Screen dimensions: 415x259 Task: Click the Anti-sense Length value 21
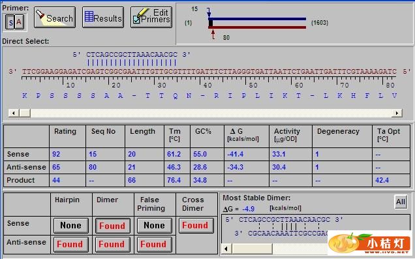(132, 167)
